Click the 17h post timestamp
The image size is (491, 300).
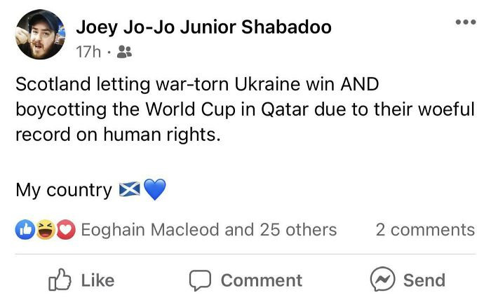tap(87, 51)
